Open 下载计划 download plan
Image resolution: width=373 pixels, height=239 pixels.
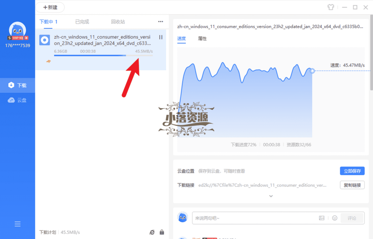pyautogui.click(x=48, y=232)
